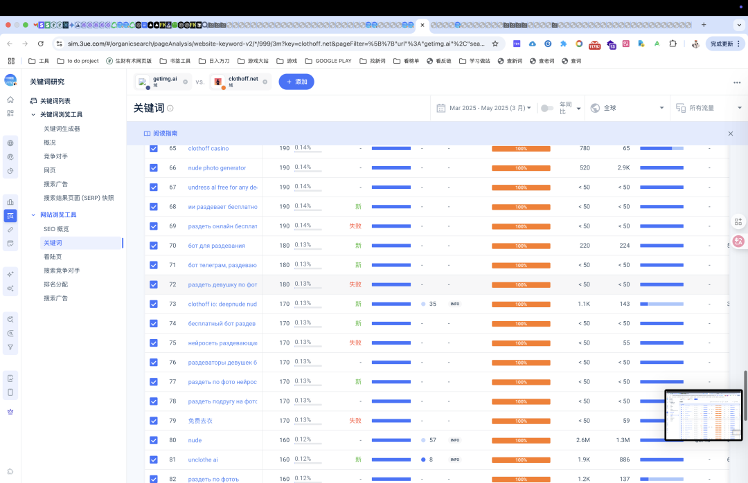Viewport: 748px width, 483px height.
Task: Collapse the 关键词浏览工具 tree section
Action: tap(33, 114)
